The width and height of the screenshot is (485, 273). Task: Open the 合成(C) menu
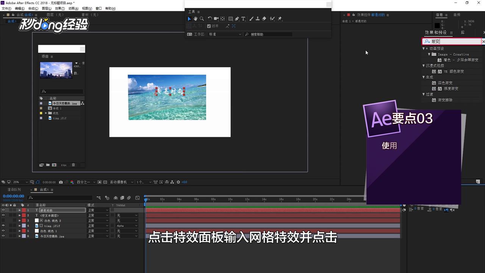pos(33,8)
